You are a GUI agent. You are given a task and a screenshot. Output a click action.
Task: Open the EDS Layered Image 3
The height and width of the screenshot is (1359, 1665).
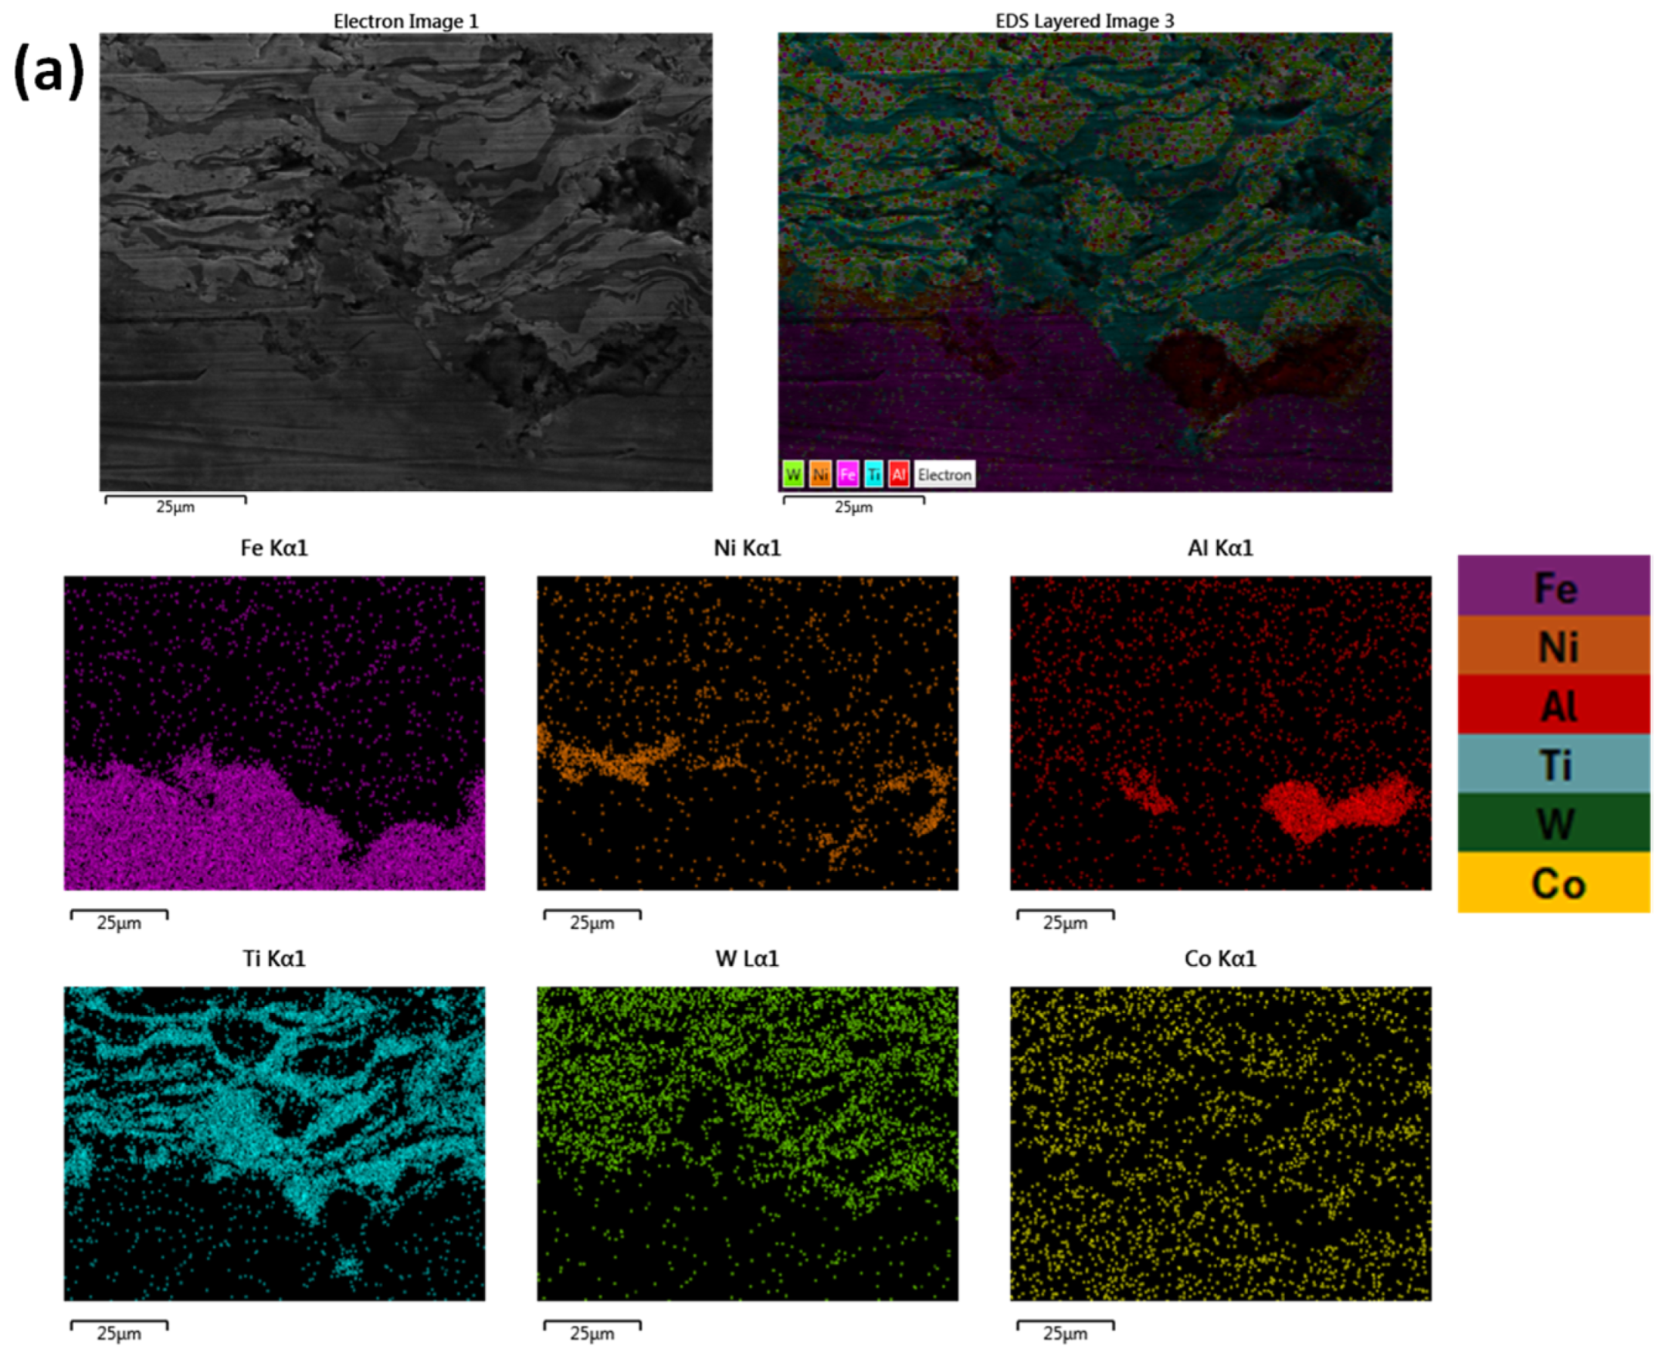1084,250
